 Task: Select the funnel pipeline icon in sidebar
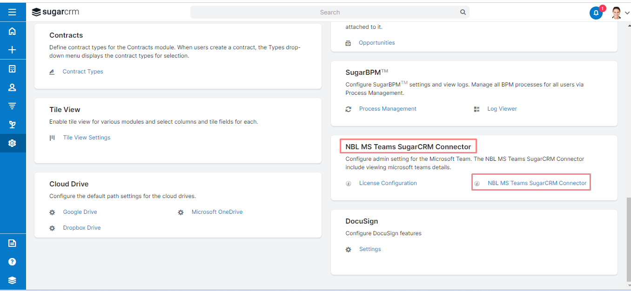(x=13, y=106)
